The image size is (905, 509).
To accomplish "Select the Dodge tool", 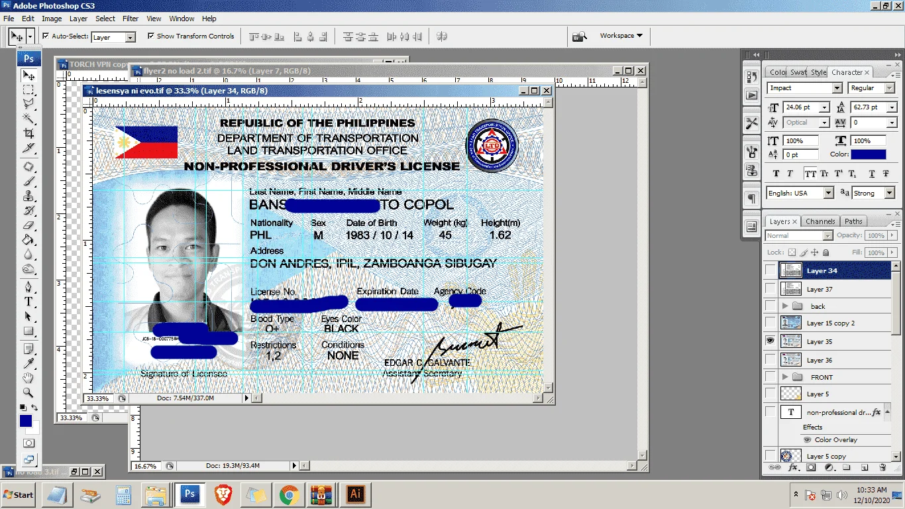I will 28,269.
